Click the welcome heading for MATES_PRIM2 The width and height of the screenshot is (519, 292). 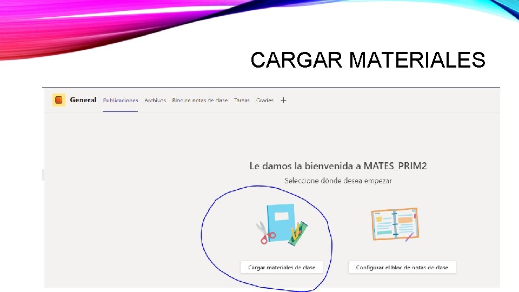pyautogui.click(x=338, y=166)
